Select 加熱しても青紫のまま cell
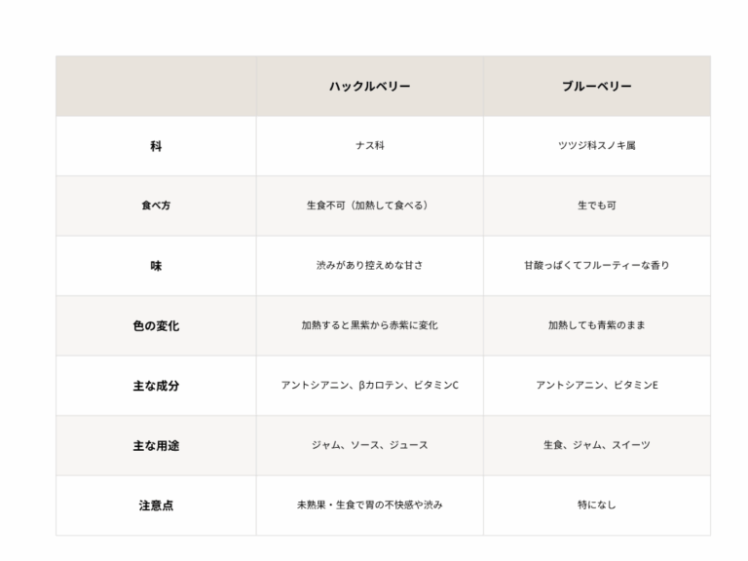Screen dimensions: 748x561 point(596,326)
